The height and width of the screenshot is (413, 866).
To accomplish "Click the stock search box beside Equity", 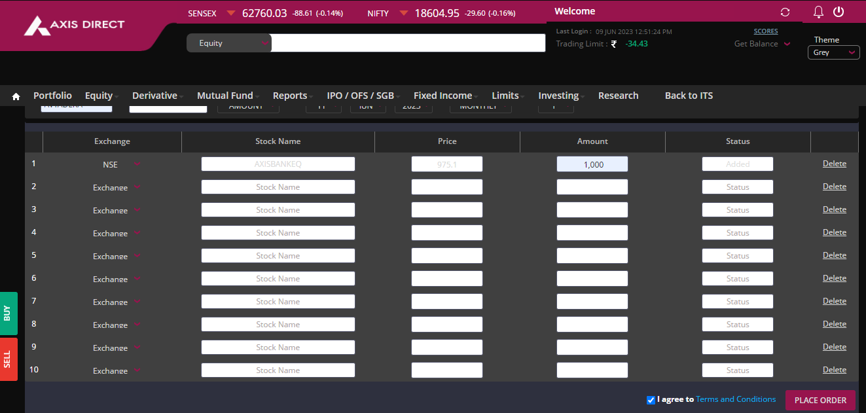I will tap(408, 43).
